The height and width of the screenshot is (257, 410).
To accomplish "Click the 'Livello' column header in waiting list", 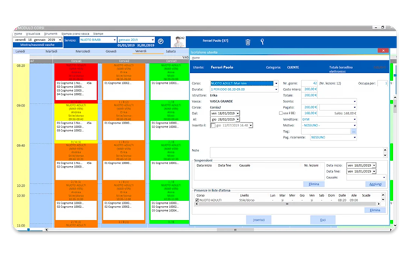I will tap(244, 195).
